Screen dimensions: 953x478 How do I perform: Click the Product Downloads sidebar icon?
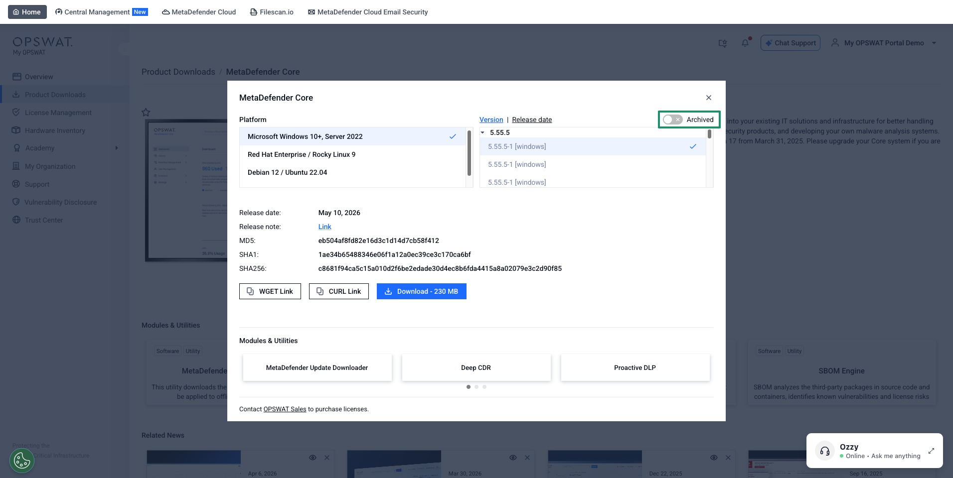click(x=16, y=94)
